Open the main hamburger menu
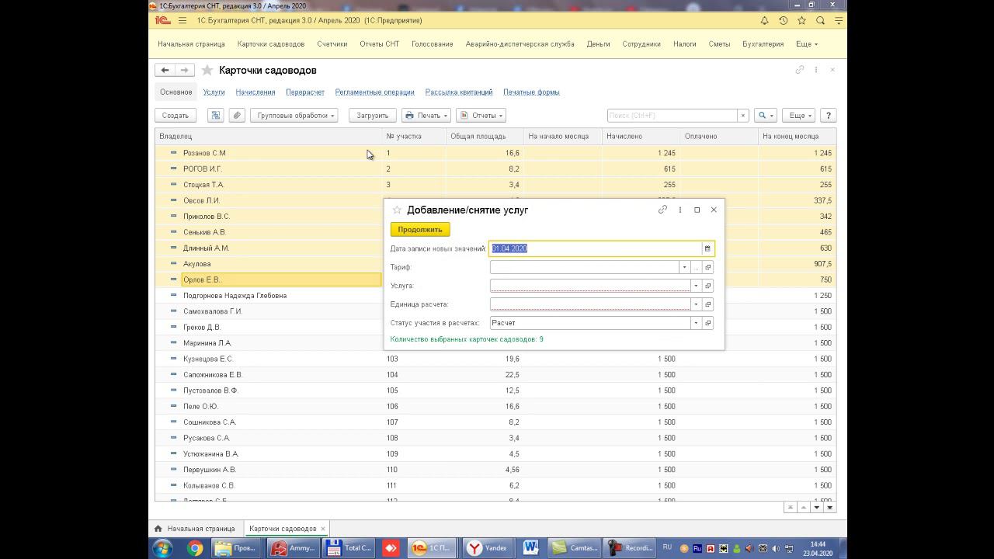994x559 pixels. tap(182, 21)
